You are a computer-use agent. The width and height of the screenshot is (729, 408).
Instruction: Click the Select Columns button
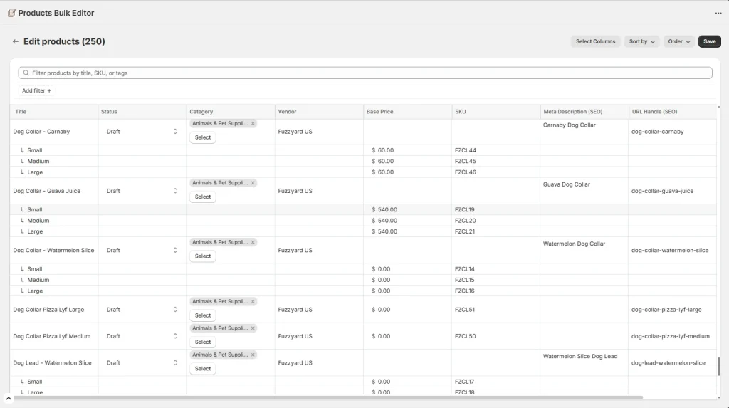(595, 41)
